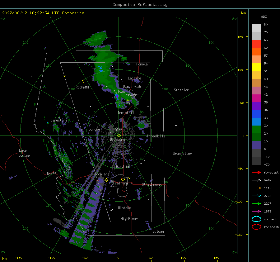280x262 pixels.
Task: Click the cyan 27ZW arrow in legend
Action: [256, 196]
